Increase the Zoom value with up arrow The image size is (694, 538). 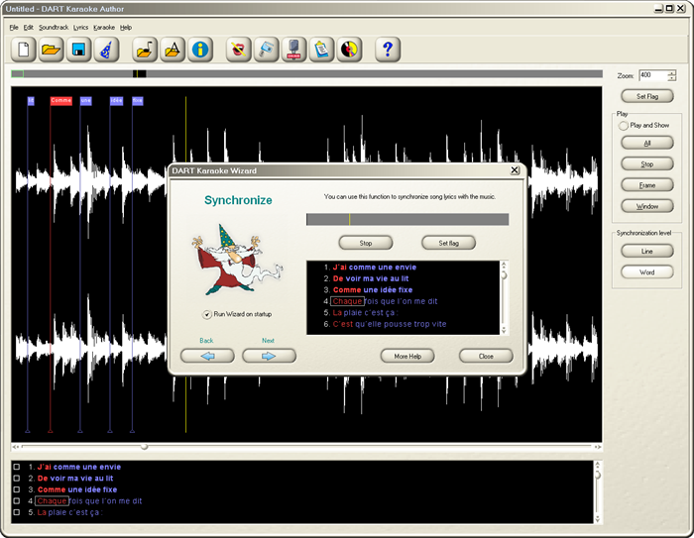pyautogui.click(x=672, y=72)
